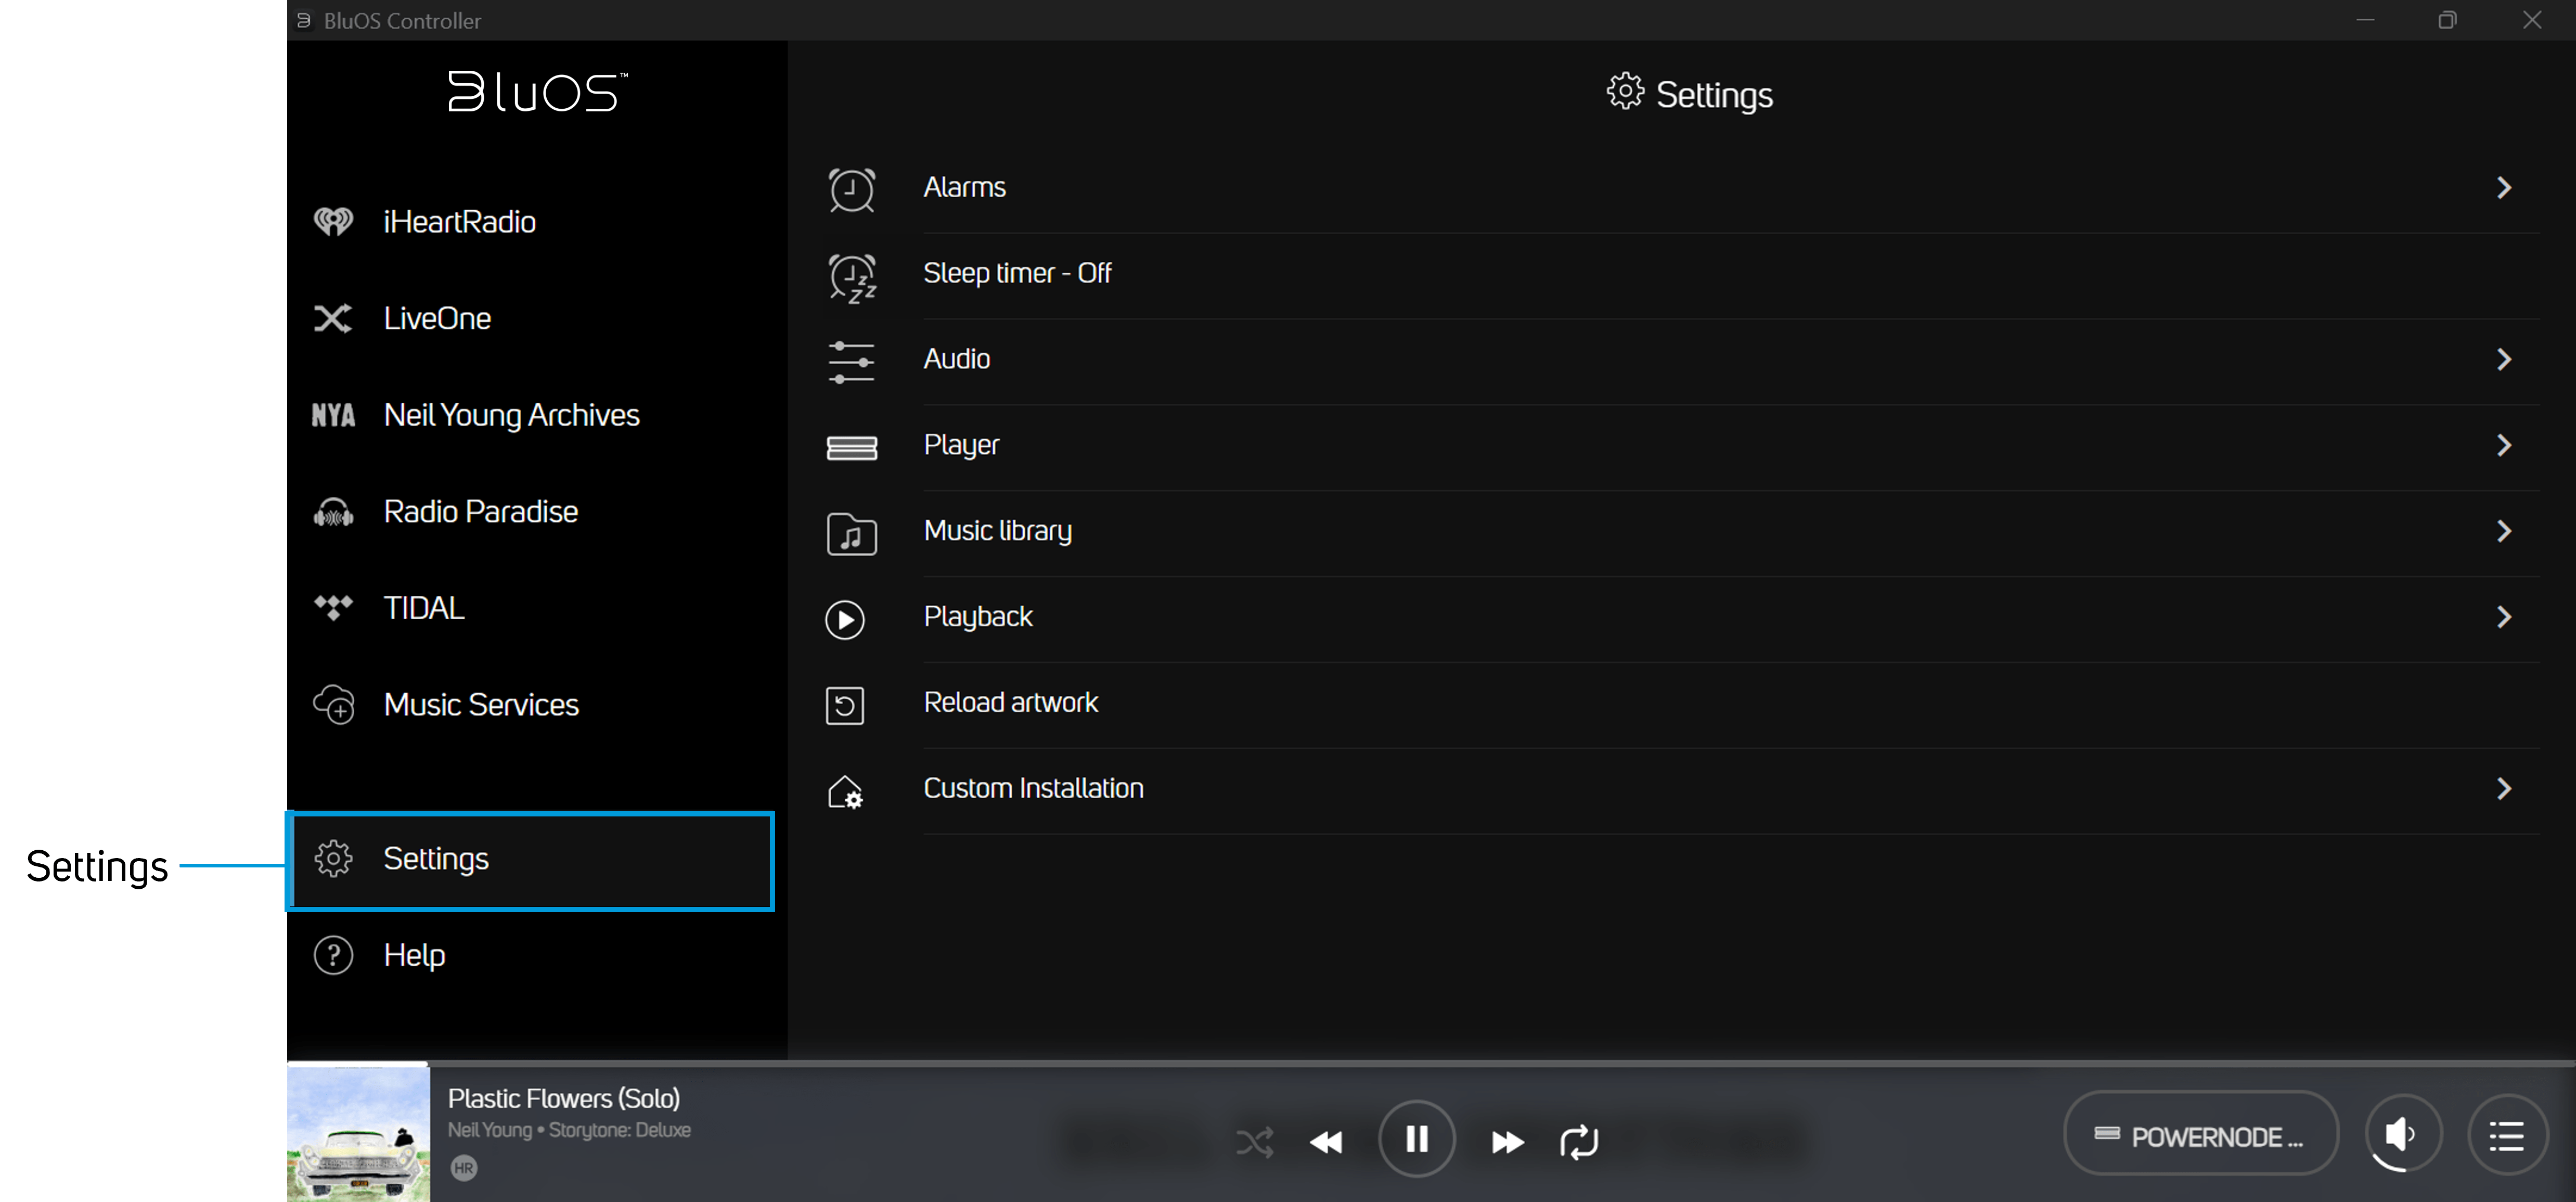Open the Player settings via its arrow
The image size is (2576, 1202).
click(x=2504, y=445)
